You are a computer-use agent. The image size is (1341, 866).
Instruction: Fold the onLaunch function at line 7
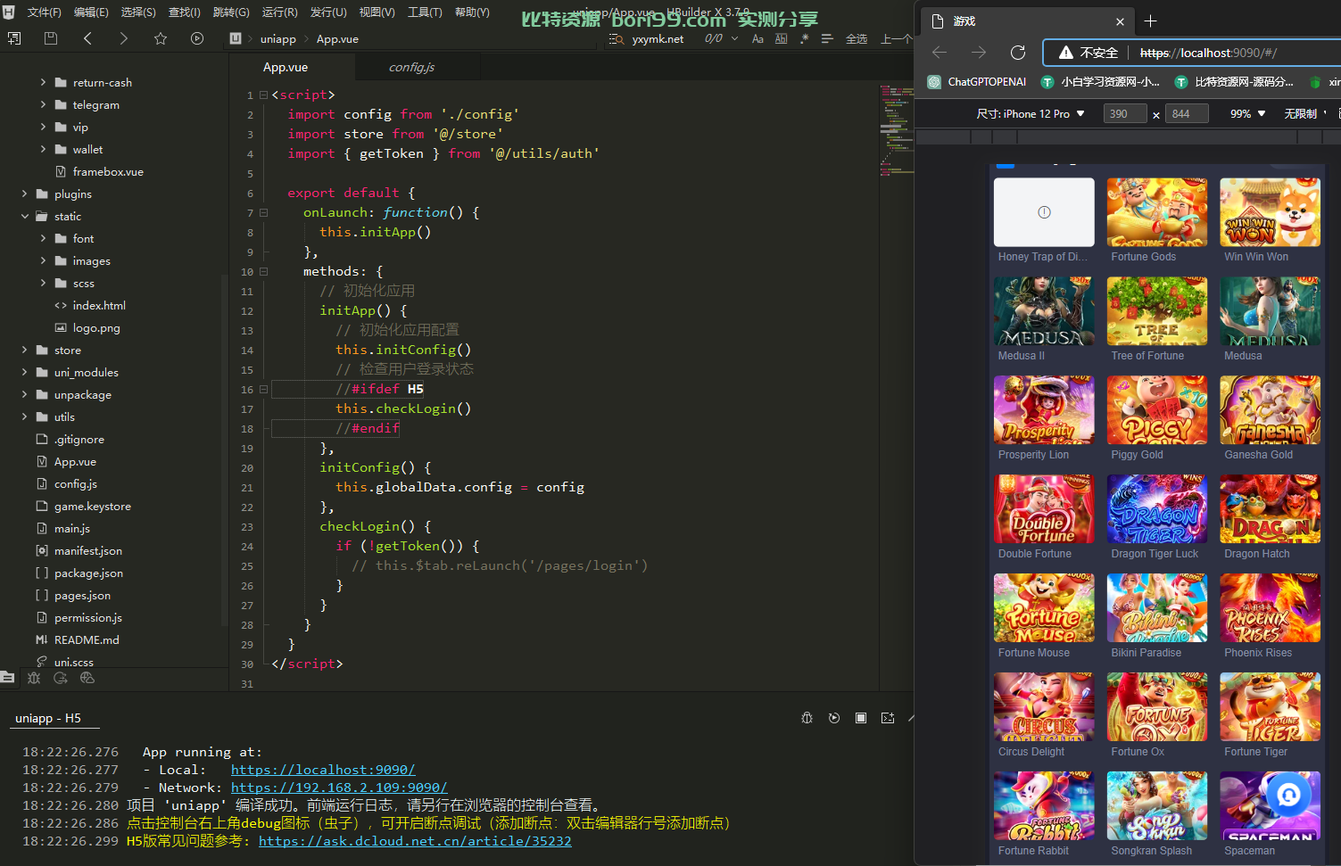263,212
